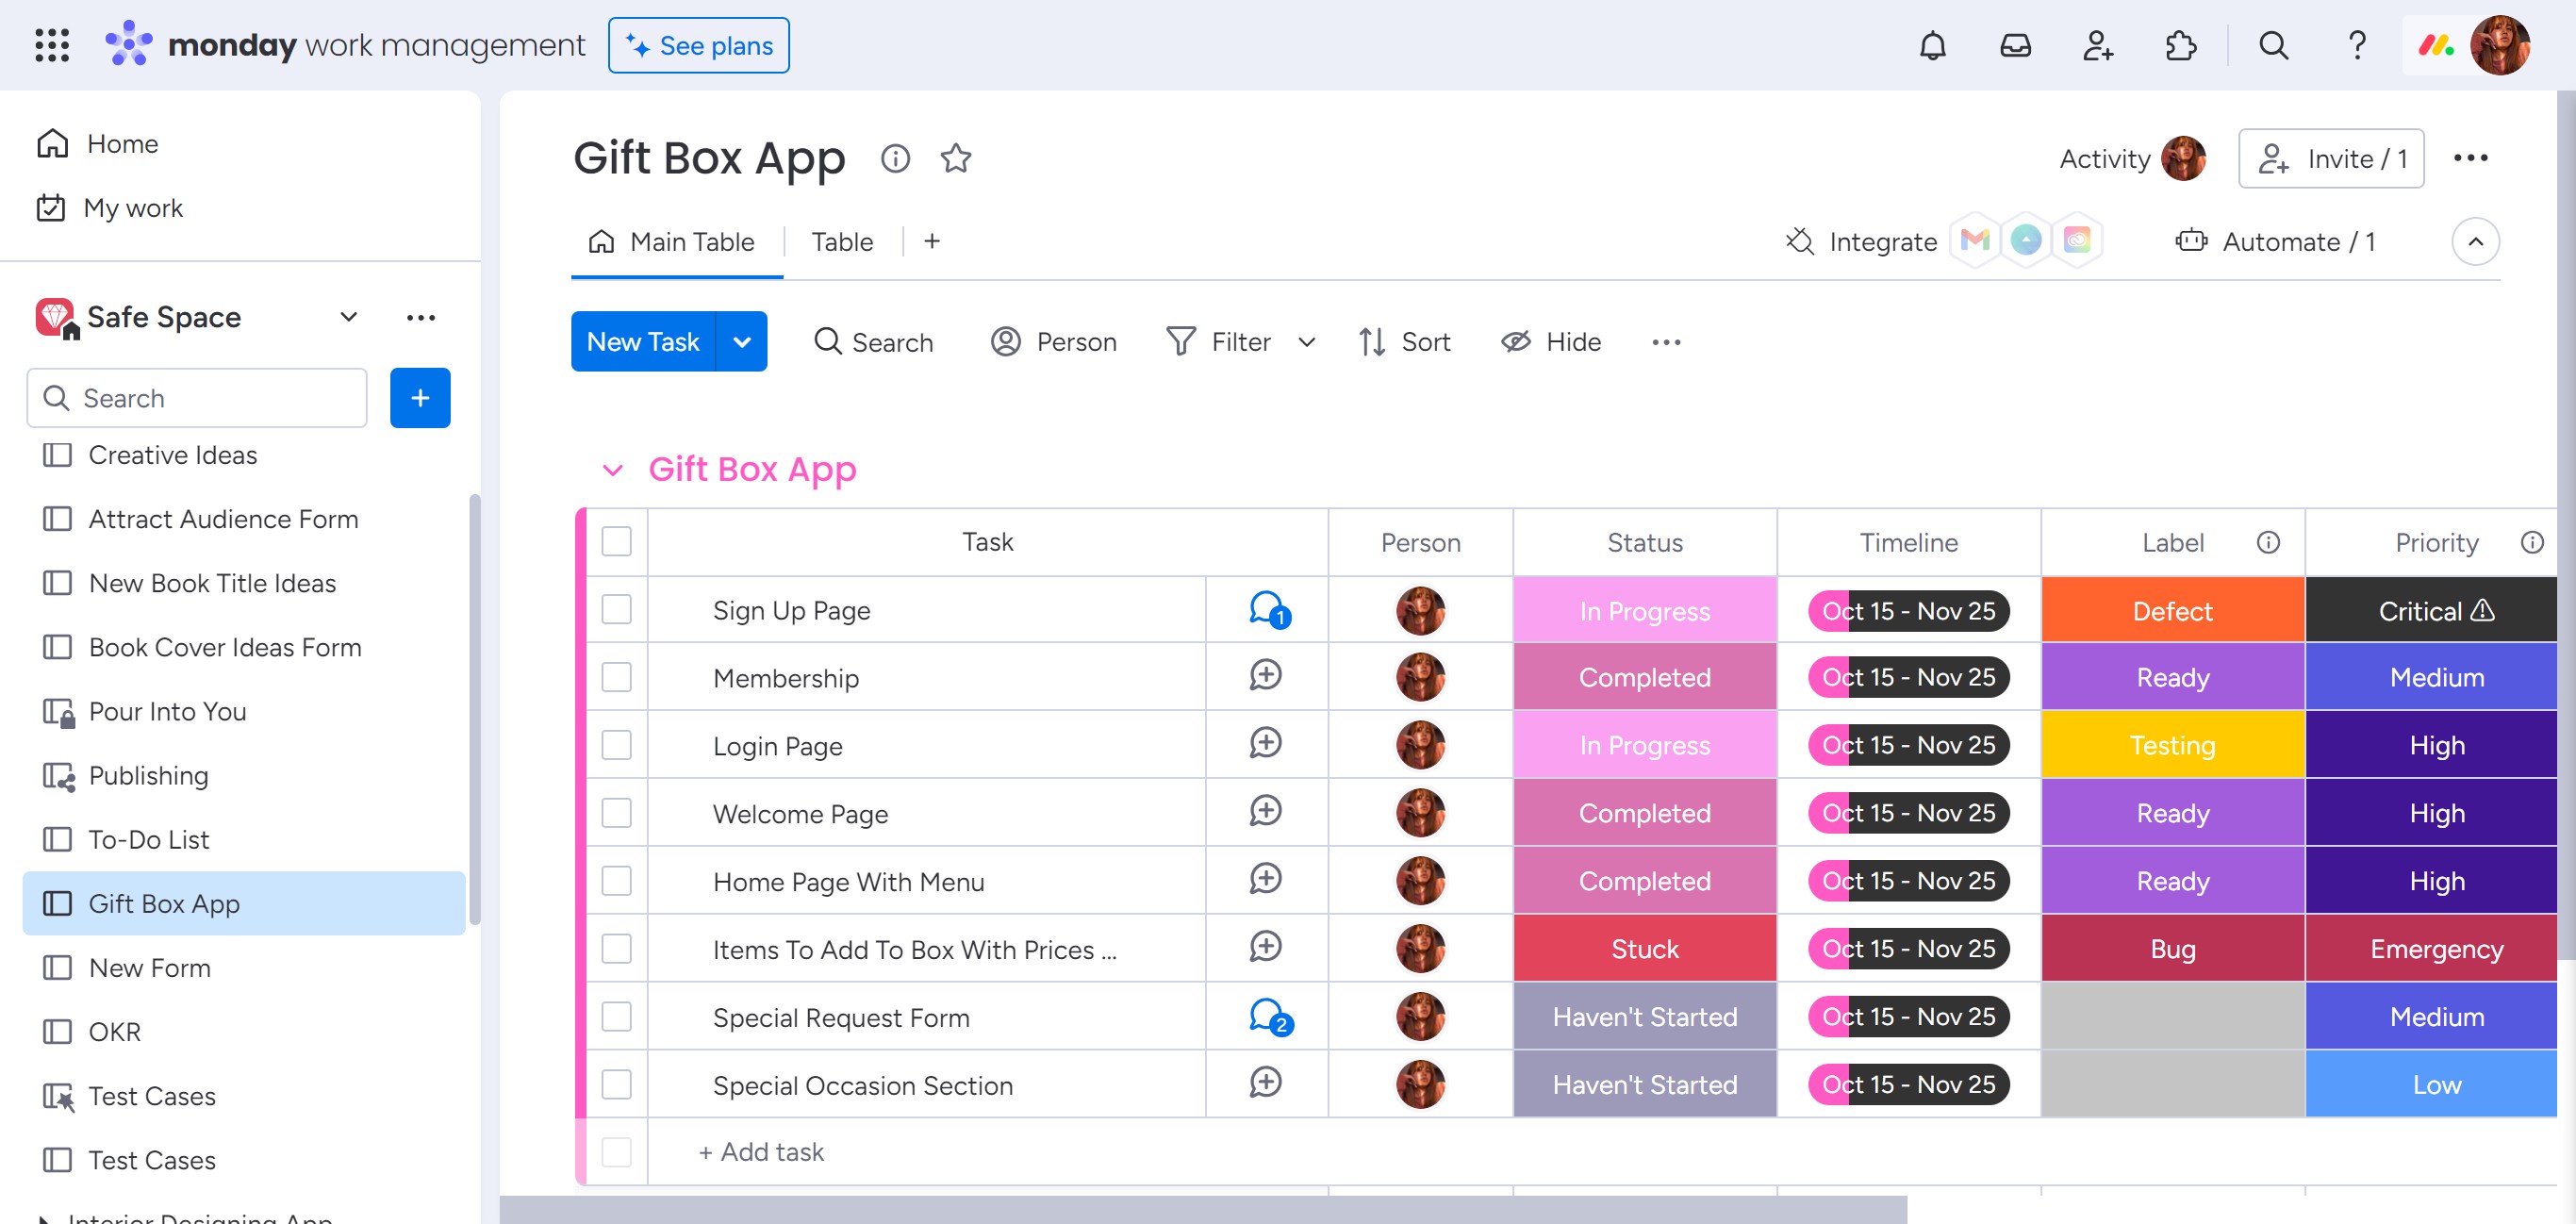Open Sign Up Page conversation updates
This screenshot has height=1224, width=2576.
pyautogui.click(x=1267, y=609)
